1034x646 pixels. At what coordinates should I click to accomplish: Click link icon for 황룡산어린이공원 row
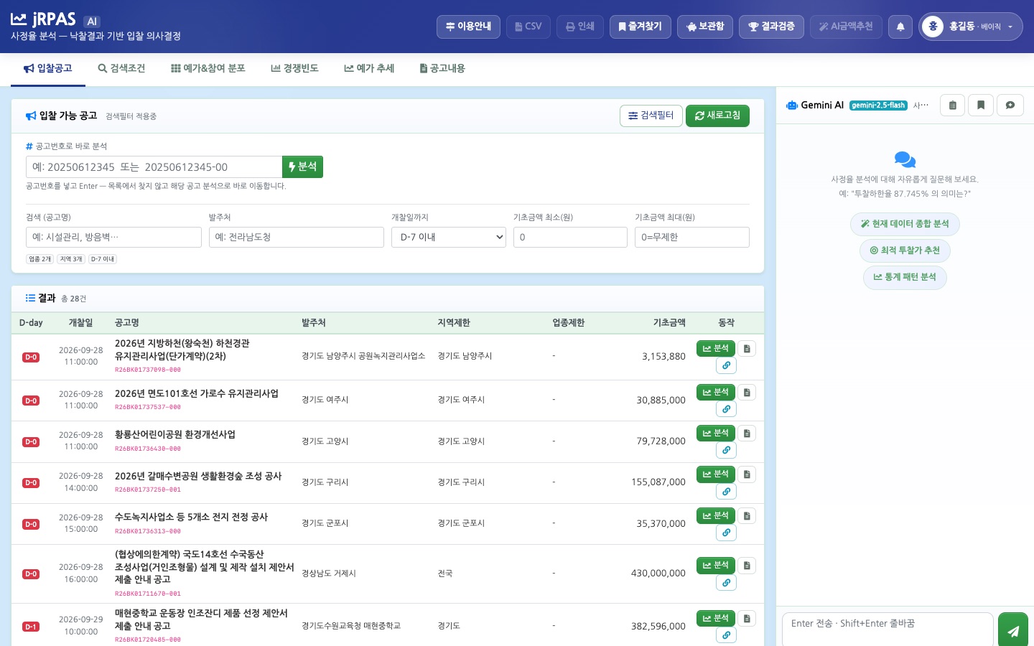[x=726, y=450]
